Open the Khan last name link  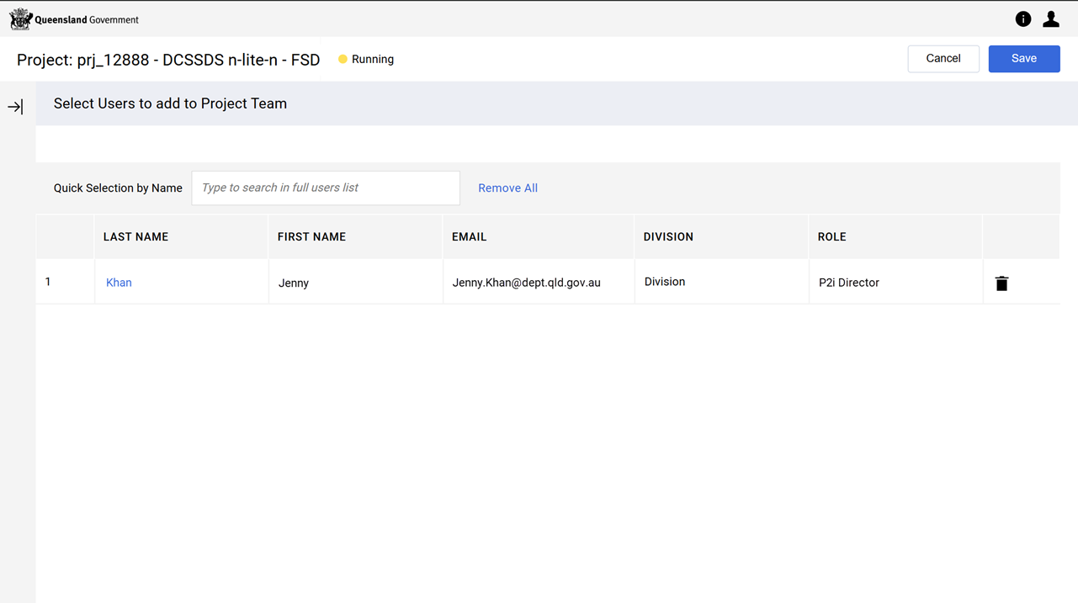119,283
